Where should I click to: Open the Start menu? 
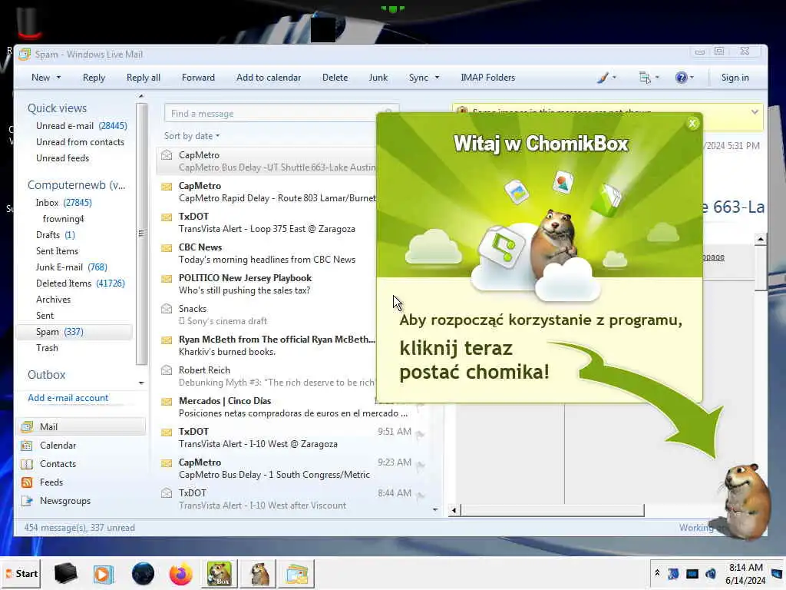21,573
